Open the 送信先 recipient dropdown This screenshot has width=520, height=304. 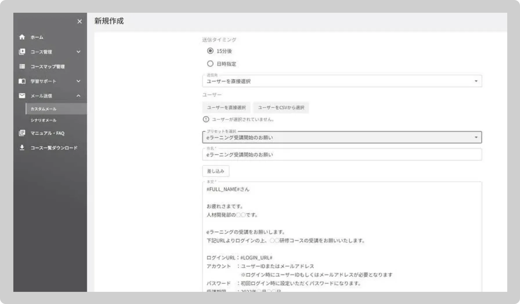coord(342,81)
